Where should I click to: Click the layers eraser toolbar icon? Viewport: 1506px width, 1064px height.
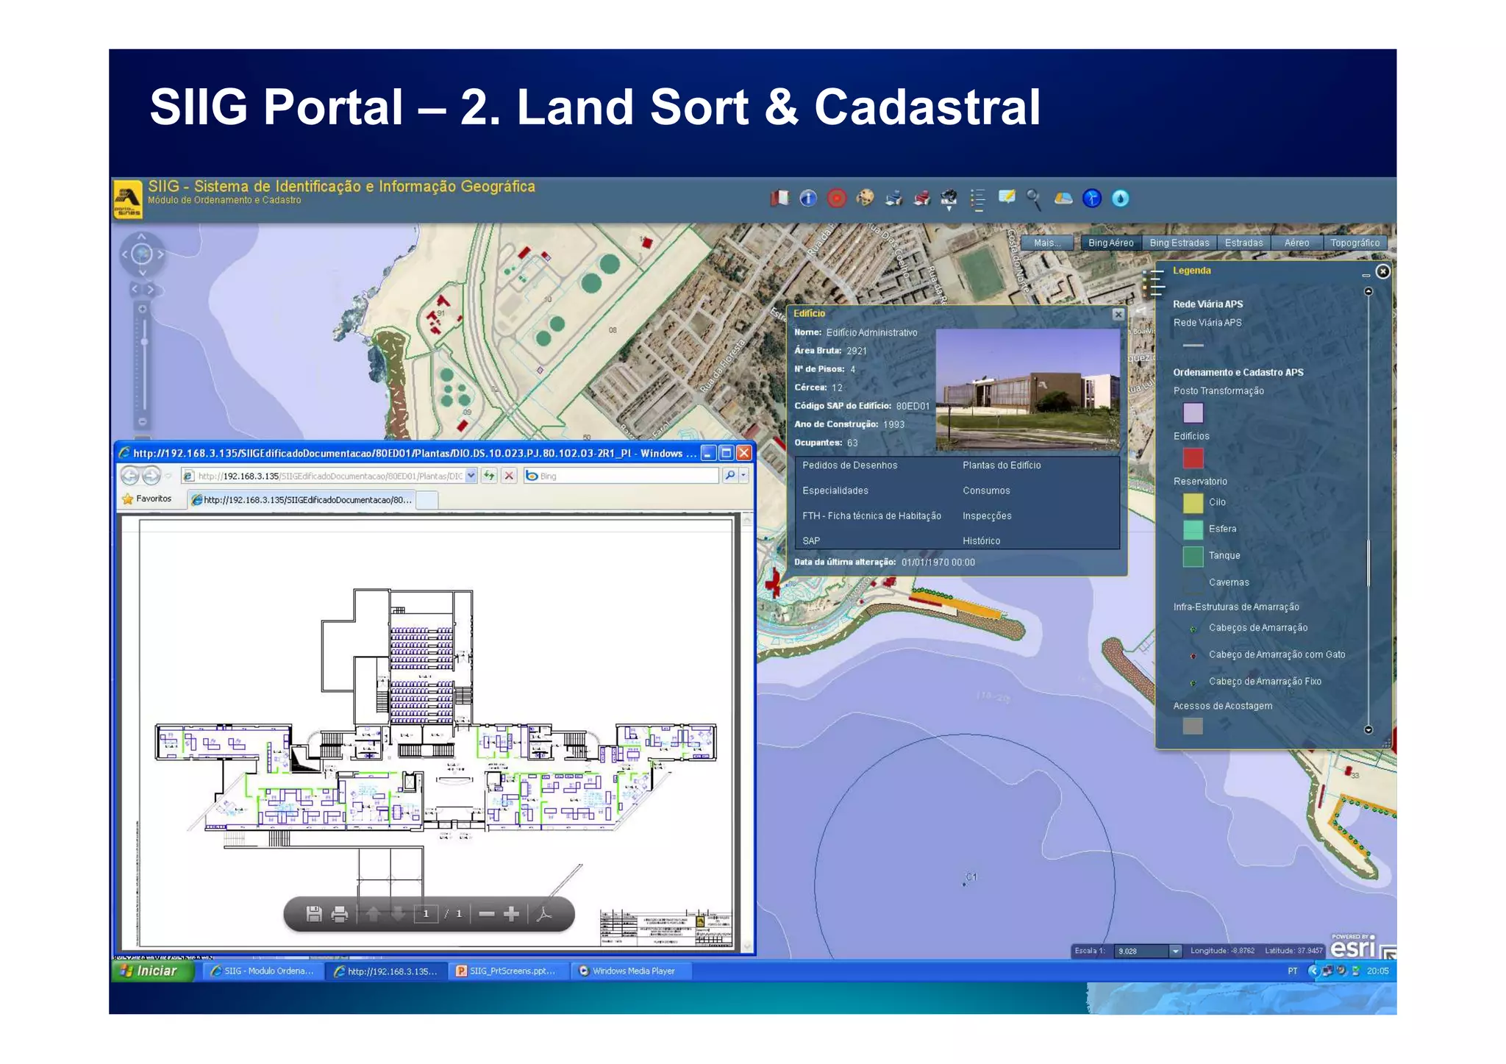1063,198
